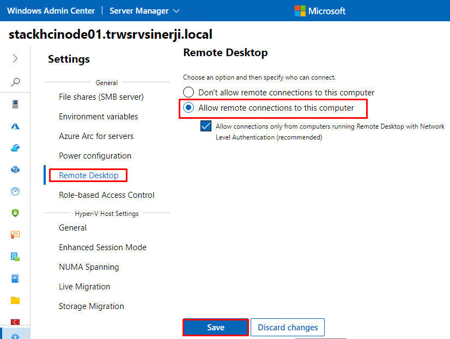The width and height of the screenshot is (450, 339).
Task: Open Live Migration under Hyper-V Host Settings
Action: pyautogui.click(x=84, y=287)
